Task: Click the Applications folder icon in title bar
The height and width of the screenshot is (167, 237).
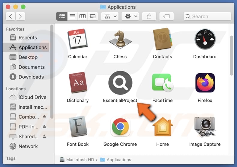Action: 103,7
